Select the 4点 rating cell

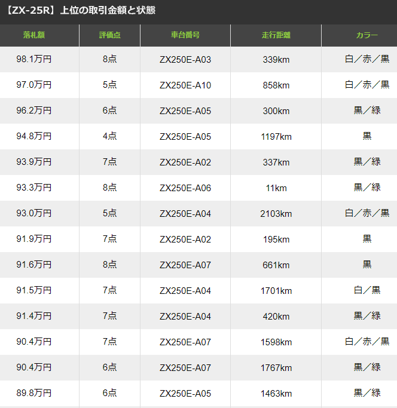[109, 136]
